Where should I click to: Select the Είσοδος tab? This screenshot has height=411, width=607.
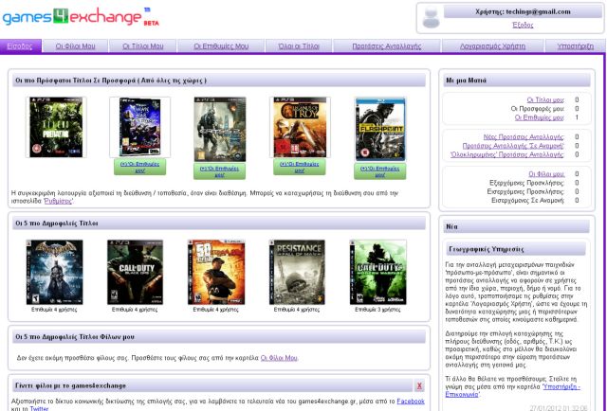(20, 46)
